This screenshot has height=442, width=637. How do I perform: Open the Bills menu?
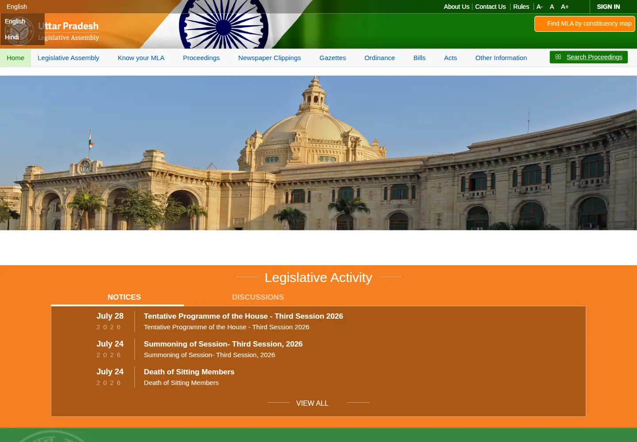[419, 58]
